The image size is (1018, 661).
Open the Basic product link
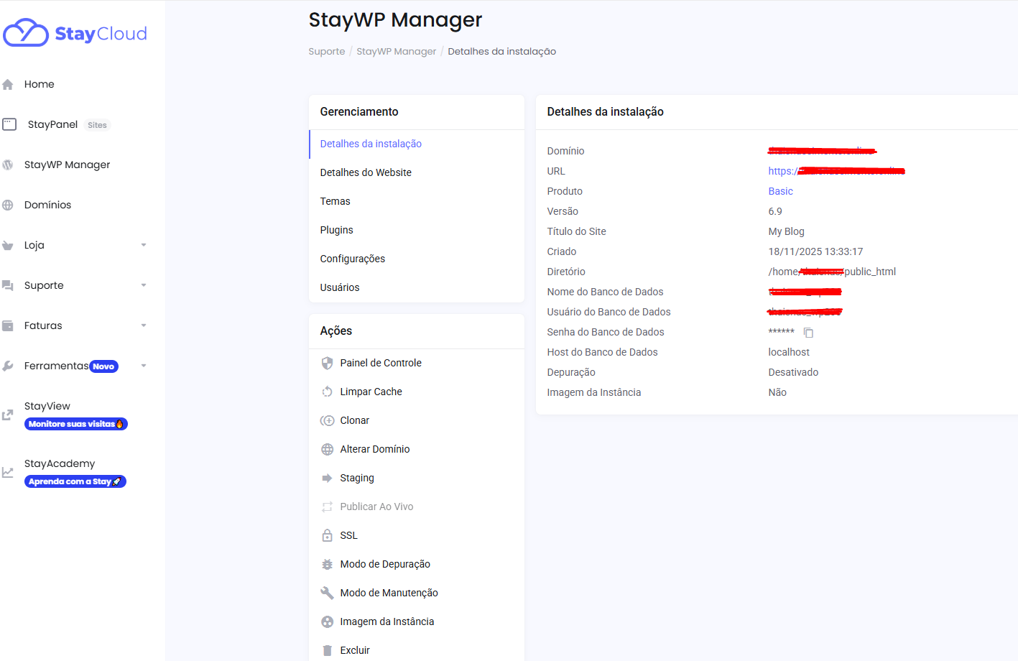click(x=780, y=191)
